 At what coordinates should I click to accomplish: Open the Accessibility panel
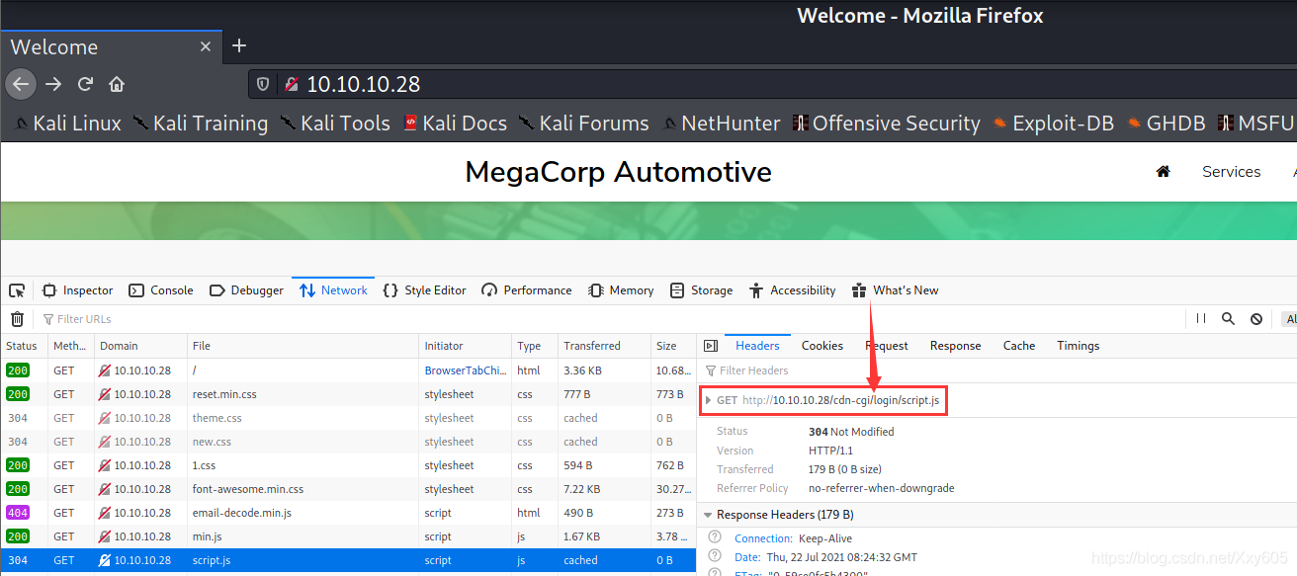tap(793, 290)
